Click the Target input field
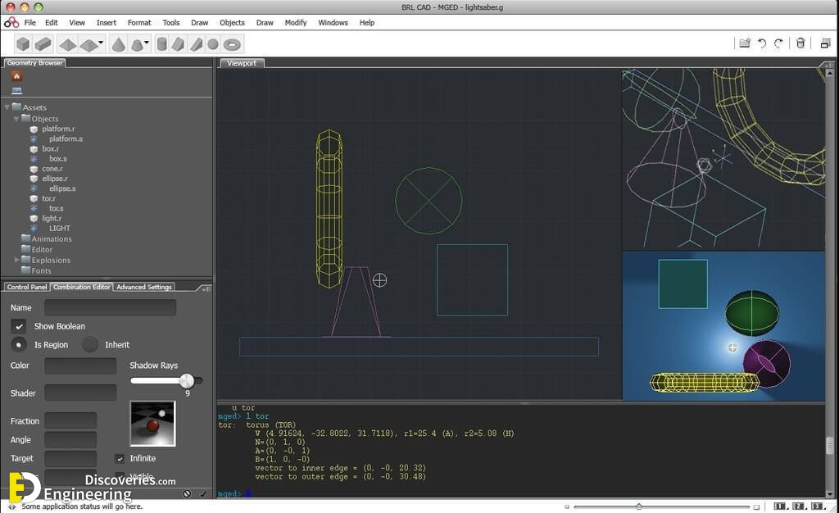Image resolution: width=839 pixels, height=513 pixels. [70, 458]
